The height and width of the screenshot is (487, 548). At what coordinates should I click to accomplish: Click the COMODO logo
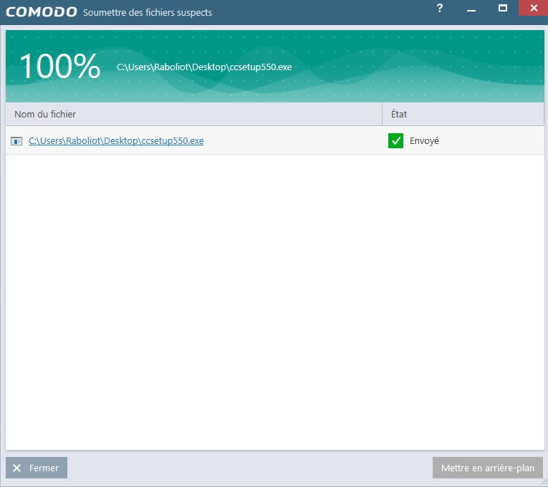(42, 12)
